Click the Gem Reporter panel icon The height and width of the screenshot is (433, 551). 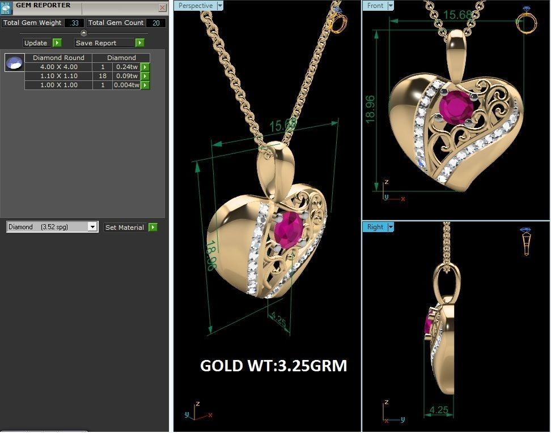(6, 8)
